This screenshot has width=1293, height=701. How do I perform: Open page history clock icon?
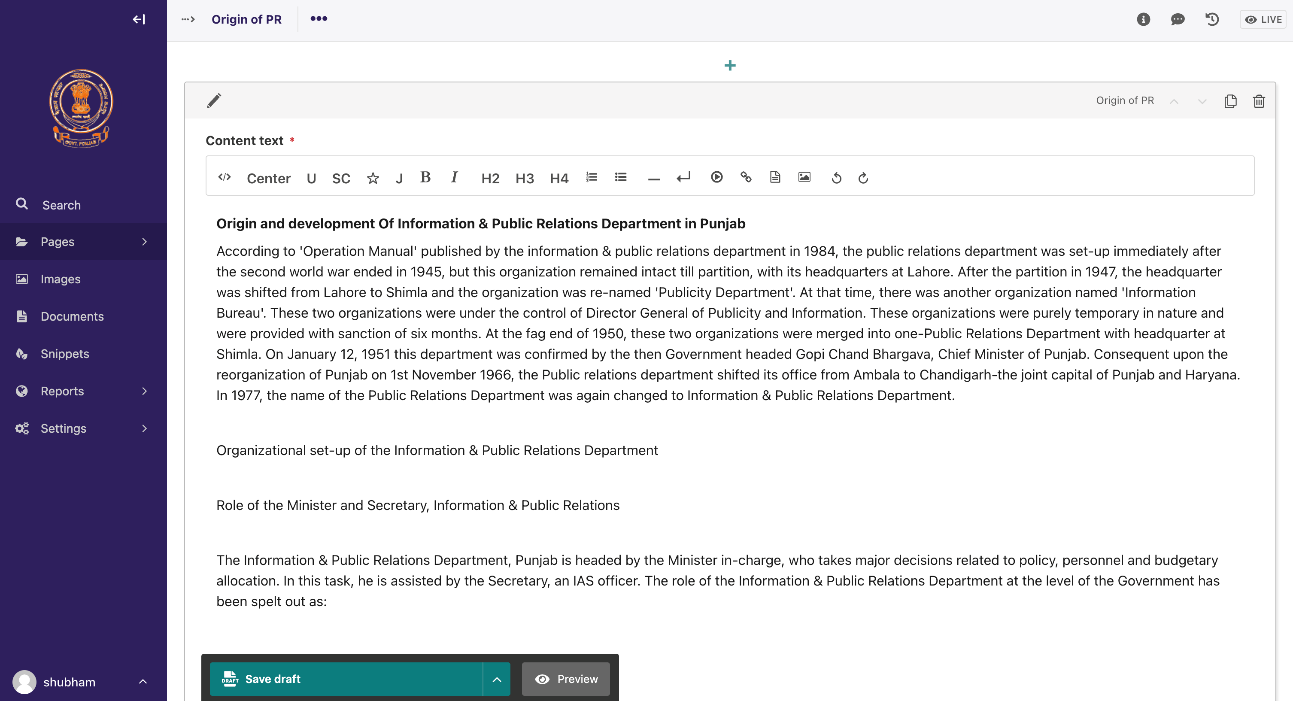[1212, 20]
